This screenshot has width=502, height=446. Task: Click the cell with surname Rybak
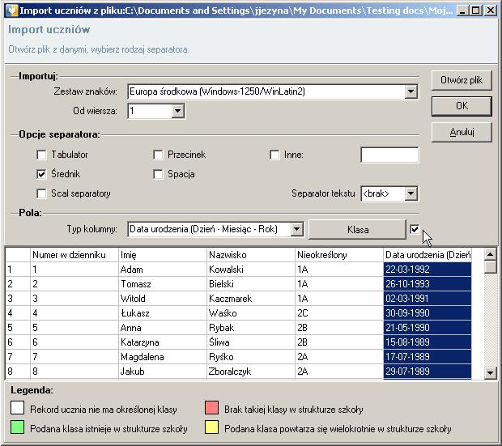[251, 328]
